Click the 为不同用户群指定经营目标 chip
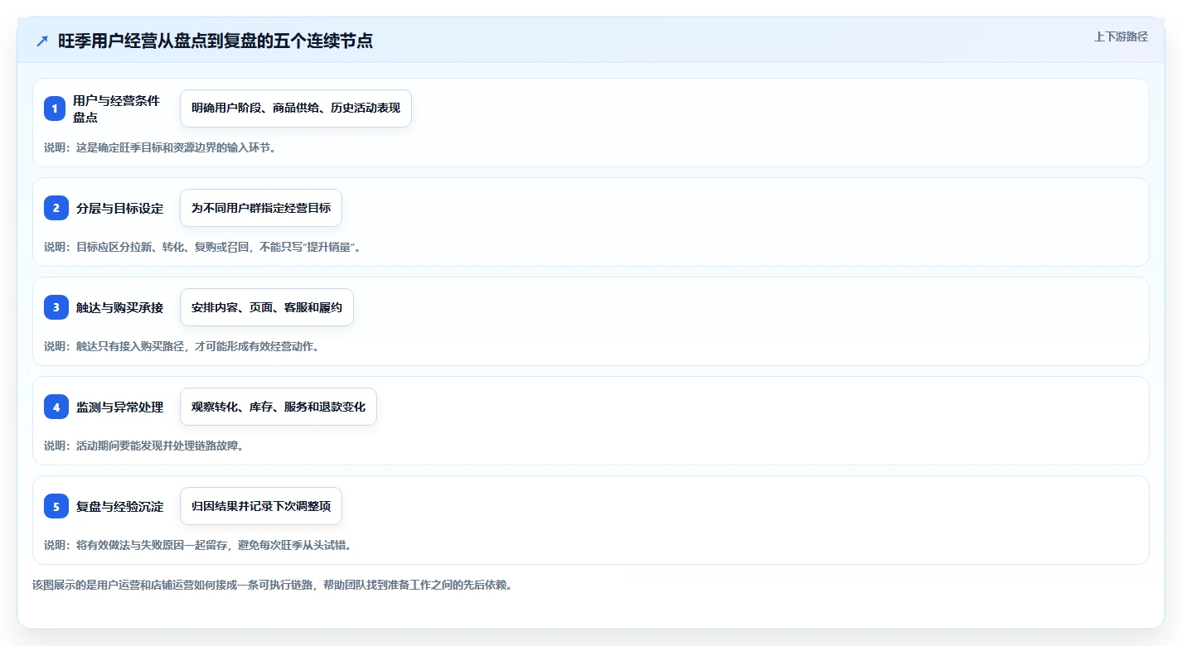This screenshot has width=1182, height=646. (261, 208)
